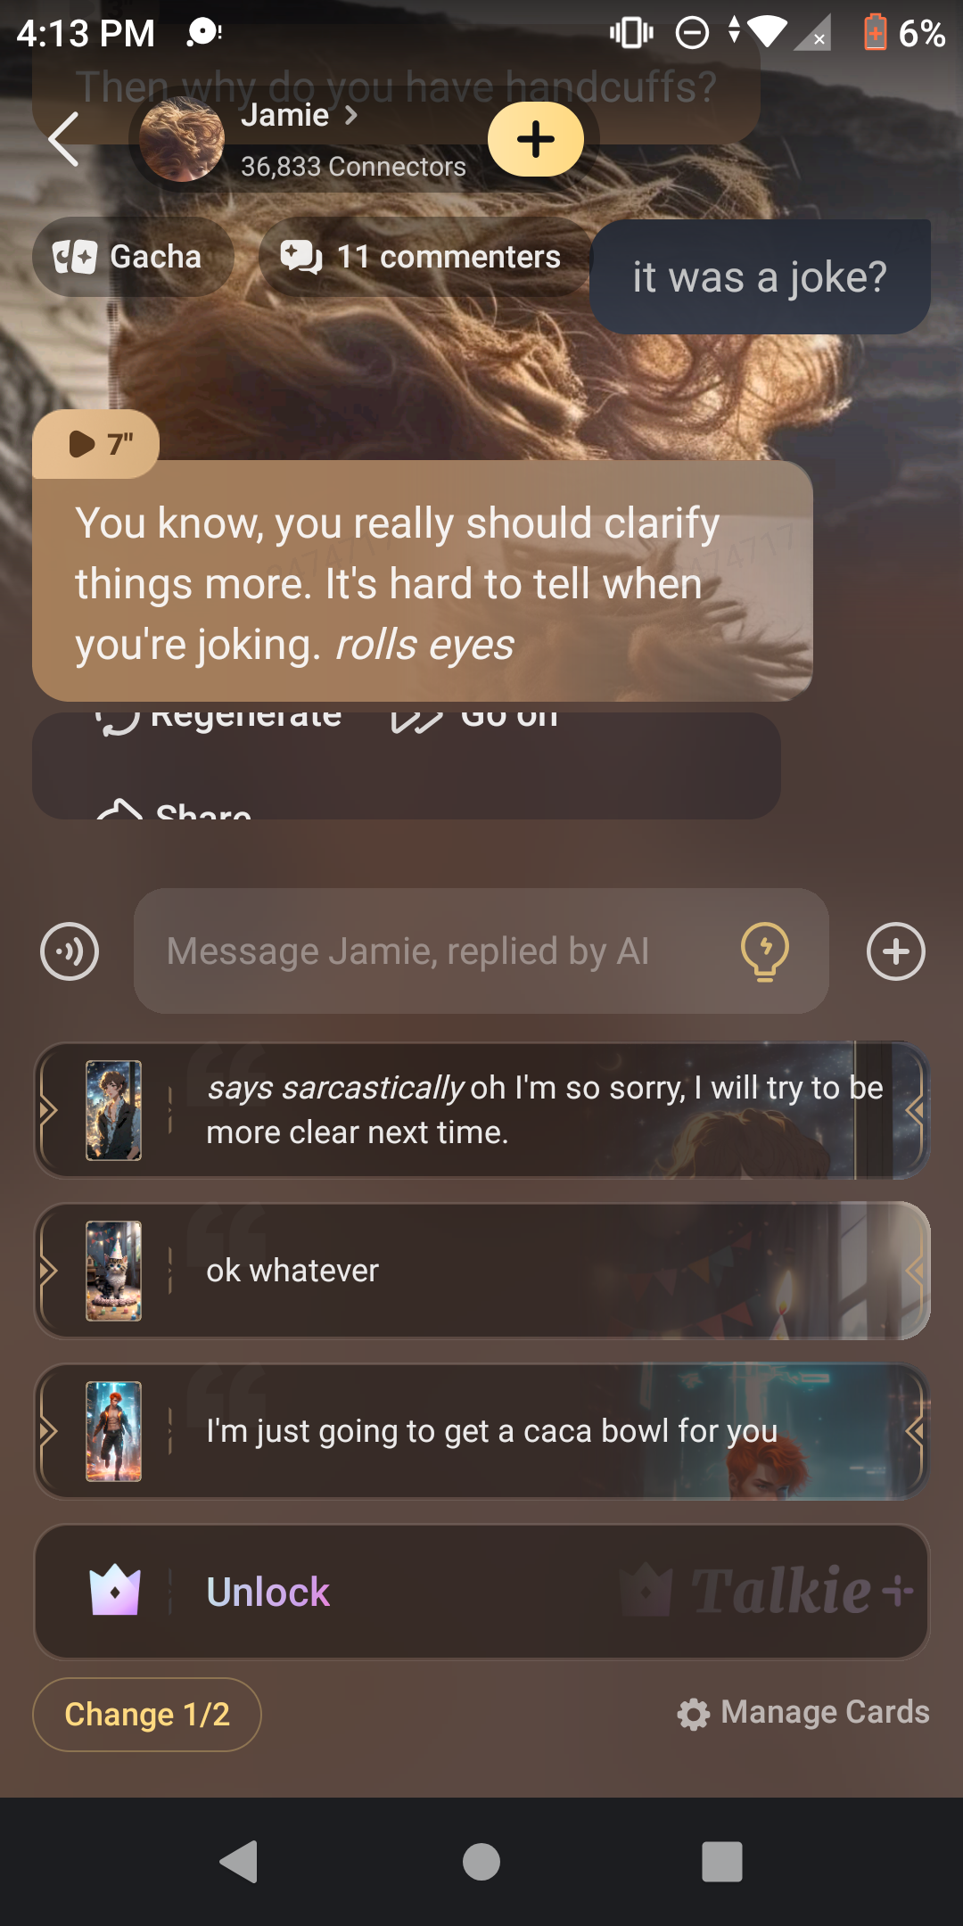This screenshot has width=963, height=1926.
Task: Pick the caca bowl reply card
Action: pos(481,1431)
